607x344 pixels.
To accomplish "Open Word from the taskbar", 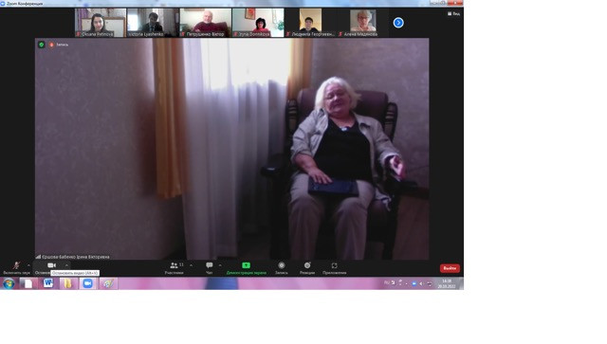I will coord(48,283).
